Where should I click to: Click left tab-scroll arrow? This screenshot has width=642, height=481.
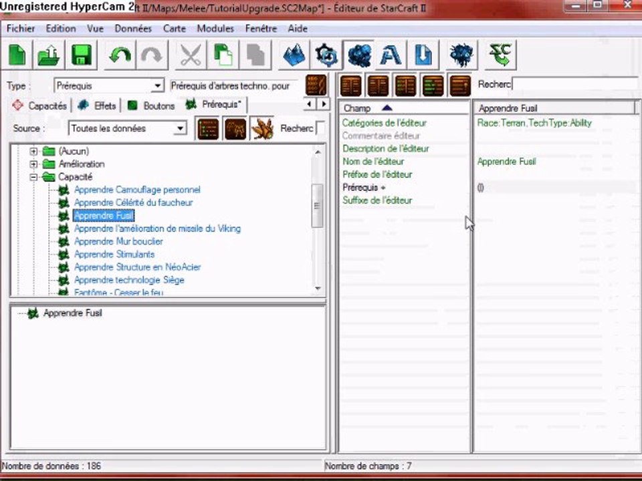click(310, 104)
